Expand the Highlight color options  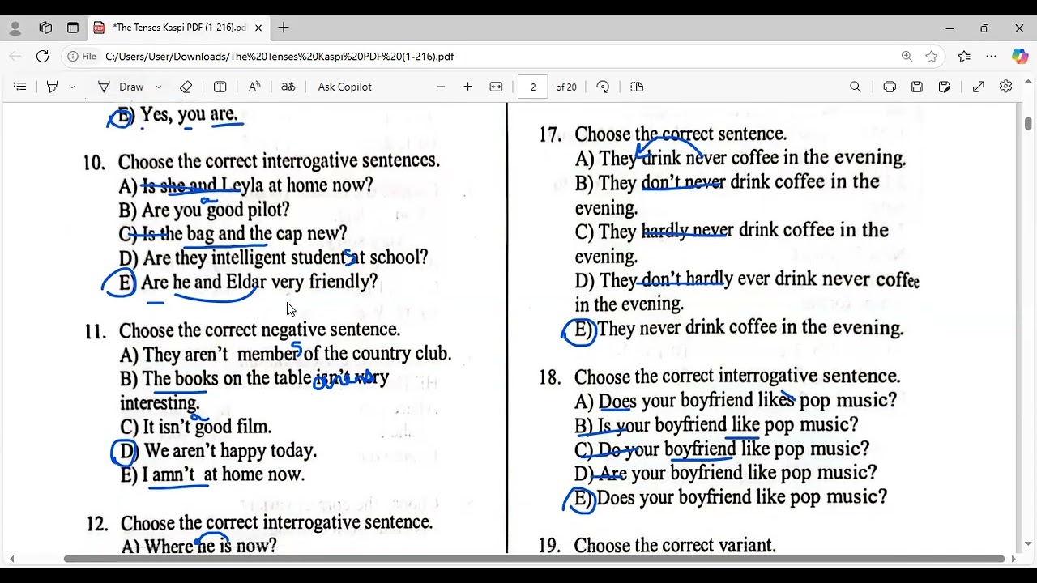72,87
